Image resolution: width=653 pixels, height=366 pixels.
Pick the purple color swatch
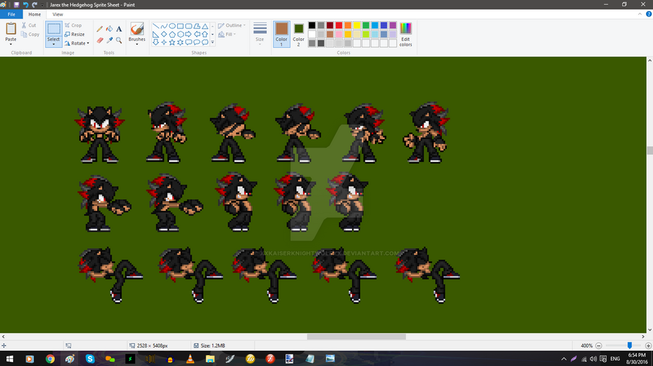pos(393,25)
